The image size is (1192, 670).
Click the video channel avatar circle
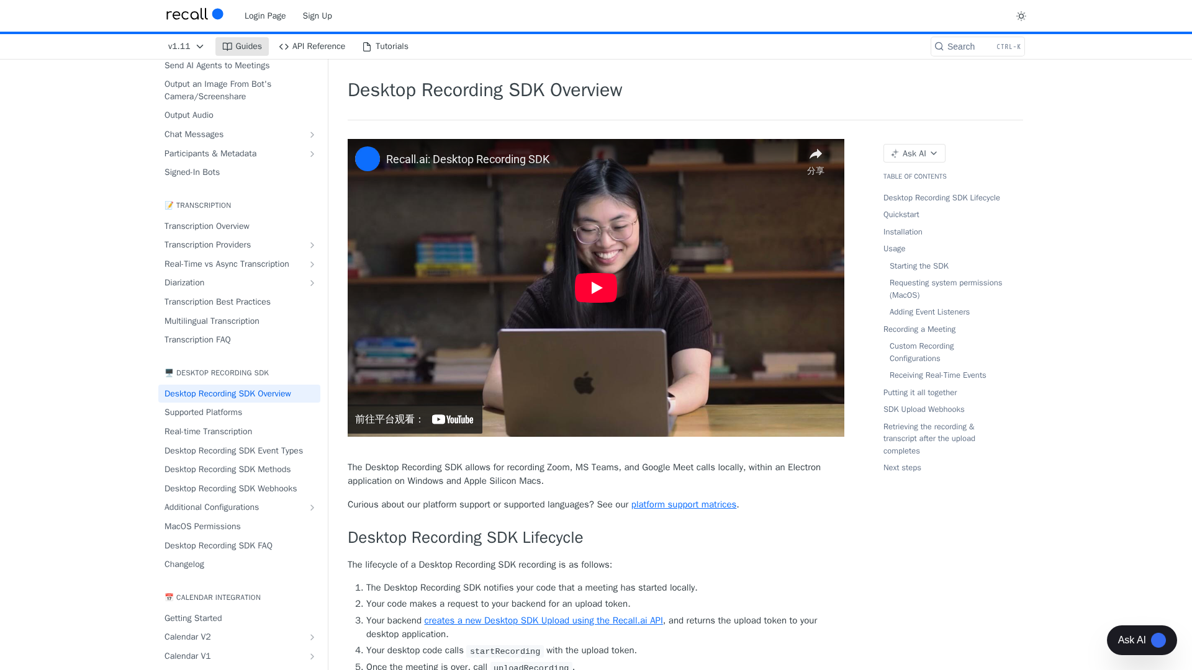(x=368, y=159)
